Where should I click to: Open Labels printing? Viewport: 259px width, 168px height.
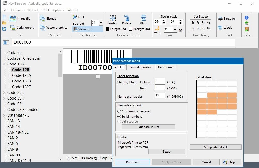pyautogui.click(x=225, y=28)
